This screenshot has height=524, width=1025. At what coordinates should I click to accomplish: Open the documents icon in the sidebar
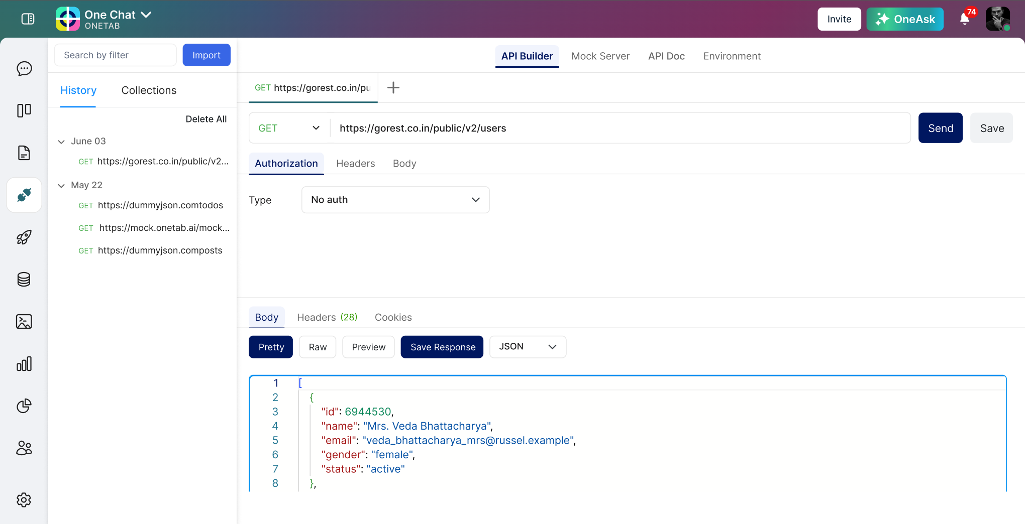tap(24, 153)
